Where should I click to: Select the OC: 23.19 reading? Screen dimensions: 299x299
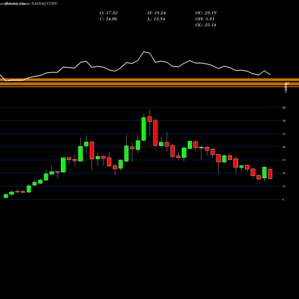[206, 13]
